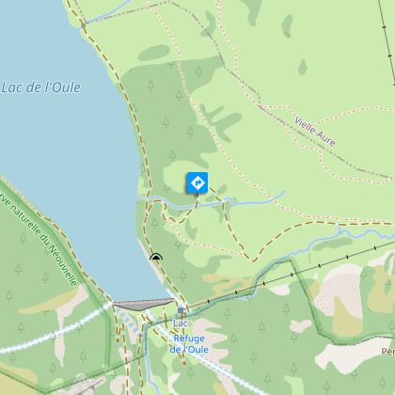This screenshot has width=395, height=395.
Task: Click the winding blue river near the right edge
Action: point(367,233)
